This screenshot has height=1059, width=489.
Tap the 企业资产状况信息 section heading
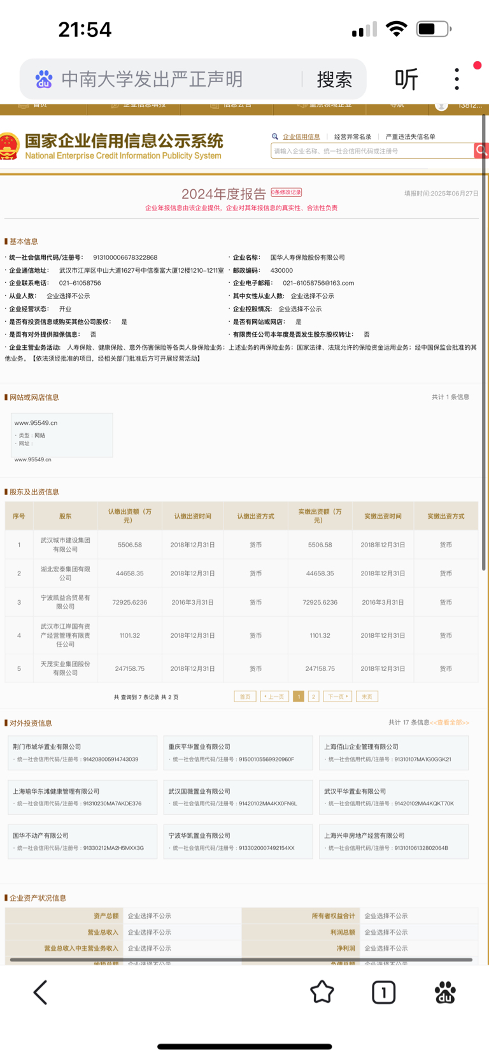click(38, 898)
